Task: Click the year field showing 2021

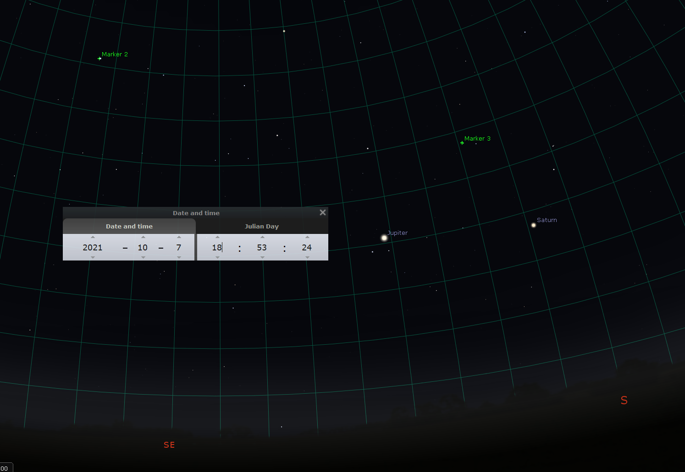Action: coord(93,248)
